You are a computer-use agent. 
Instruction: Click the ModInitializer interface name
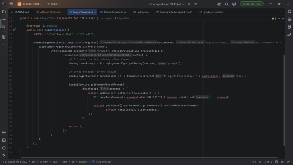pyautogui.click(x=84, y=18)
